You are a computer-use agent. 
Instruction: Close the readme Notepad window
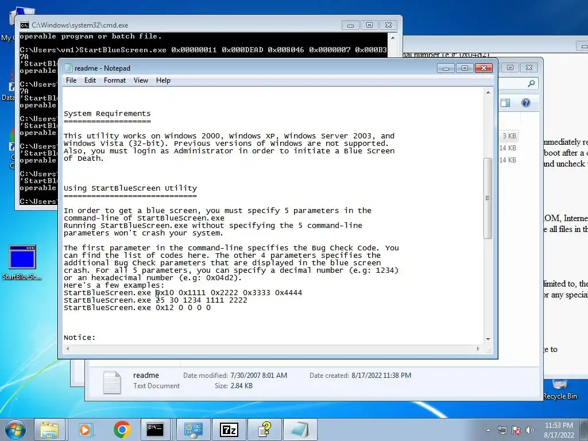[483, 68]
